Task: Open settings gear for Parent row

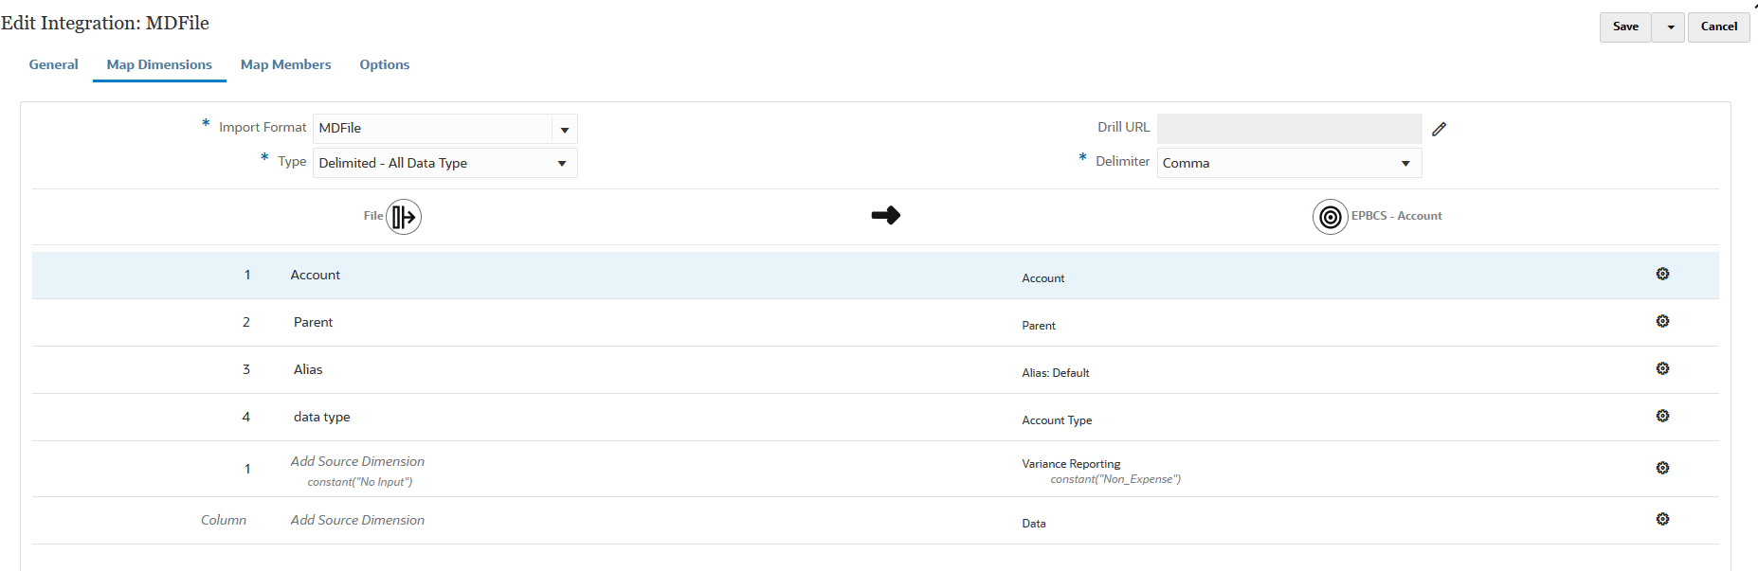Action: pyautogui.click(x=1662, y=321)
